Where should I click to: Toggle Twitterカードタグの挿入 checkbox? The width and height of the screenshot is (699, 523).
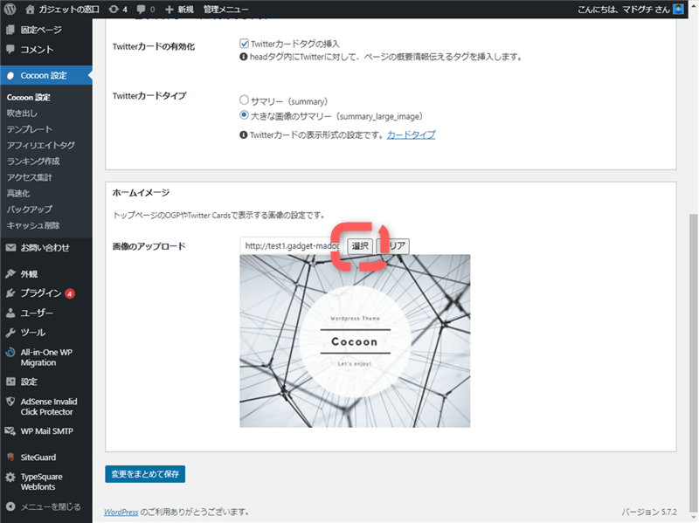pos(244,44)
